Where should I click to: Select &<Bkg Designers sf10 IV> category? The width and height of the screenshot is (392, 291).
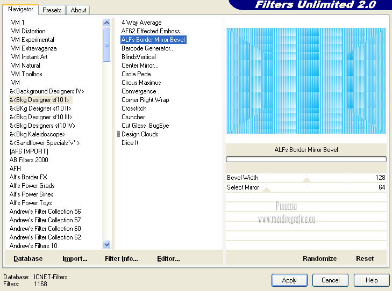[42, 126]
